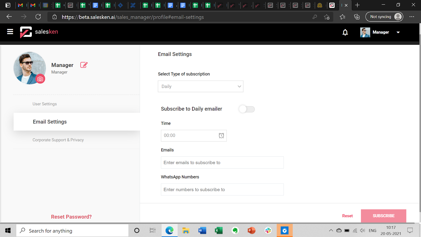Image resolution: width=421 pixels, height=237 pixels.
Task: Switch to the Confluence tab
Action: point(133,5)
